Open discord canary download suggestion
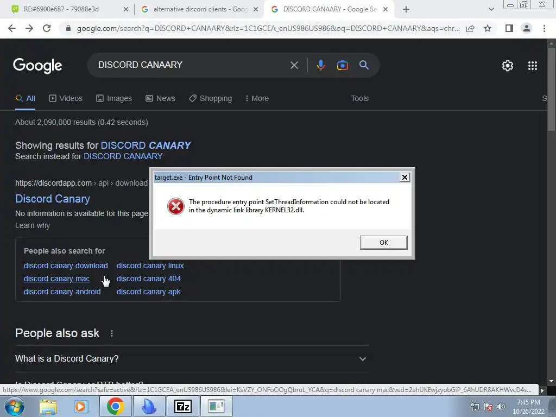This screenshot has width=556, height=417. point(66,266)
